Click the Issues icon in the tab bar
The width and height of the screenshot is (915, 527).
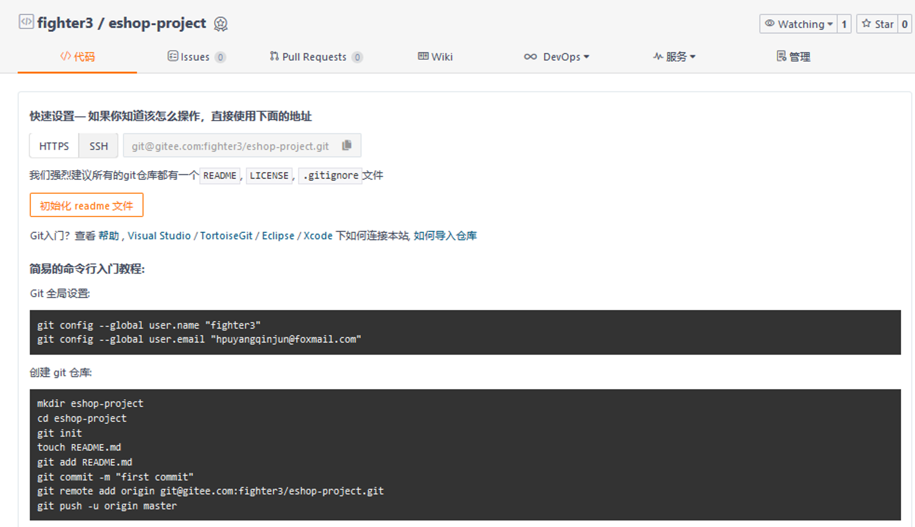[x=172, y=56]
